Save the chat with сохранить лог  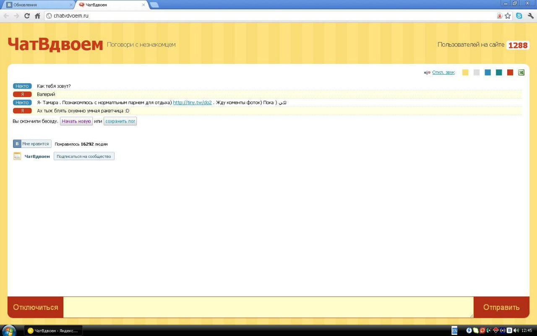click(x=120, y=121)
